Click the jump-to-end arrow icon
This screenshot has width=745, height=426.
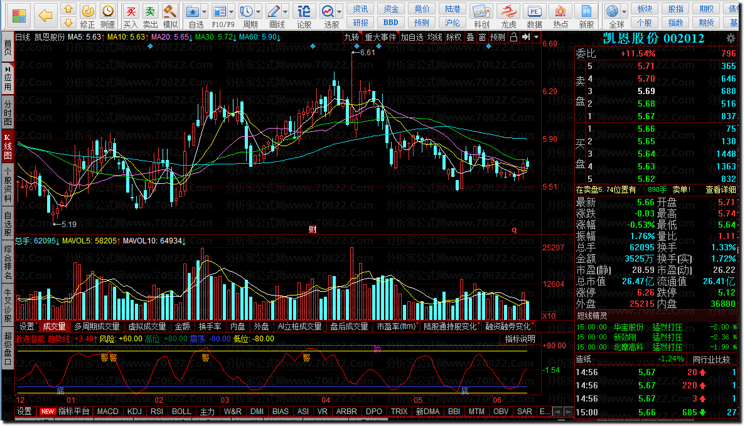[x=525, y=37]
